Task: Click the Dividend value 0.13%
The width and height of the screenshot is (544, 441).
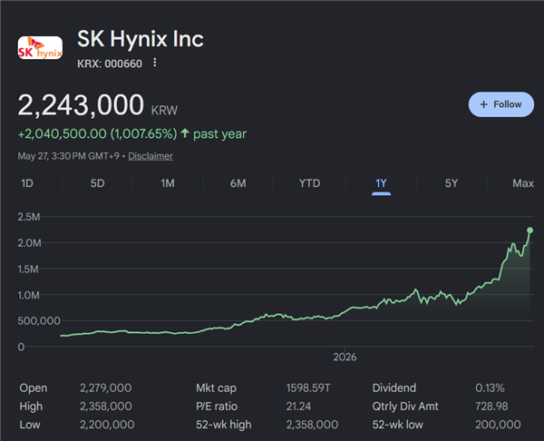Action: [x=490, y=387]
